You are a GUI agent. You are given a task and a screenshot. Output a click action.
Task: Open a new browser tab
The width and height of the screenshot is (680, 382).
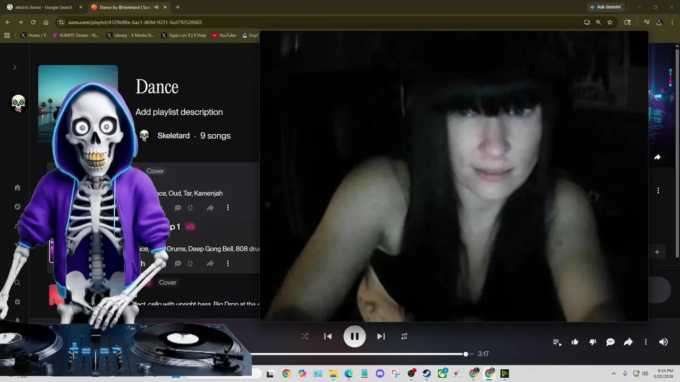pyautogui.click(x=177, y=7)
